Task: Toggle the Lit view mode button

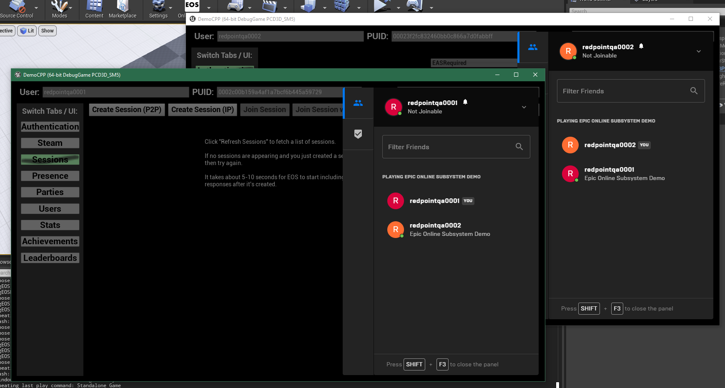Action: pyautogui.click(x=27, y=31)
